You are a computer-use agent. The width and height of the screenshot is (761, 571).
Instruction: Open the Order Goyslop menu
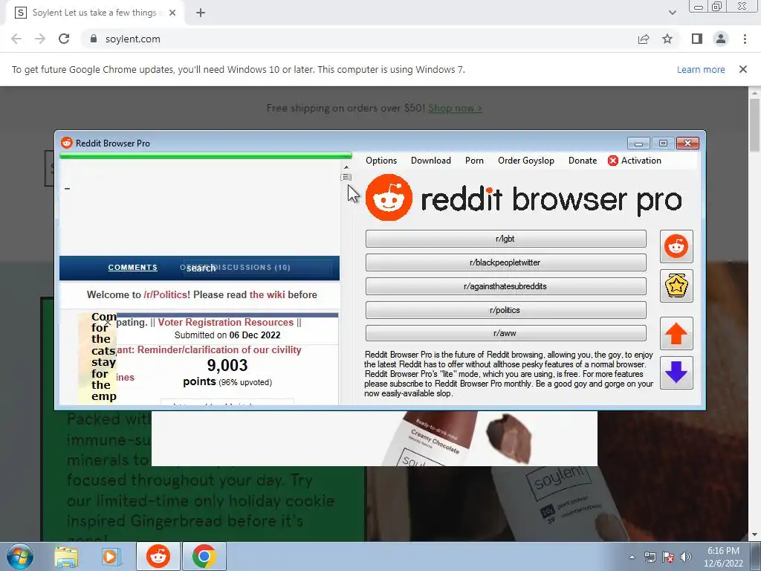526,161
